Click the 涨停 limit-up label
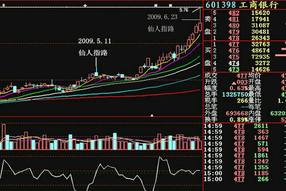This screenshot has height=191, width=286. point(254,120)
